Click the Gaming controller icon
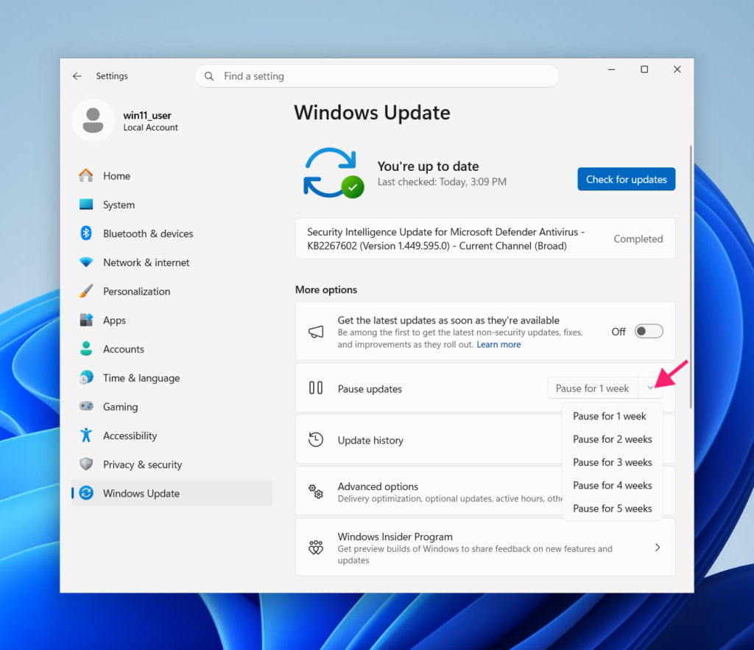The width and height of the screenshot is (754, 650). (x=86, y=407)
